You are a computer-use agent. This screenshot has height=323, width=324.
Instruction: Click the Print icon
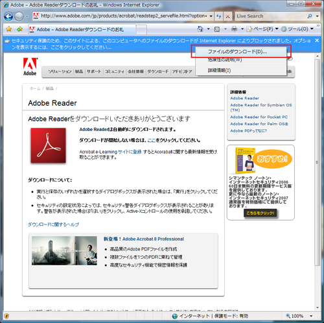[x=234, y=29]
